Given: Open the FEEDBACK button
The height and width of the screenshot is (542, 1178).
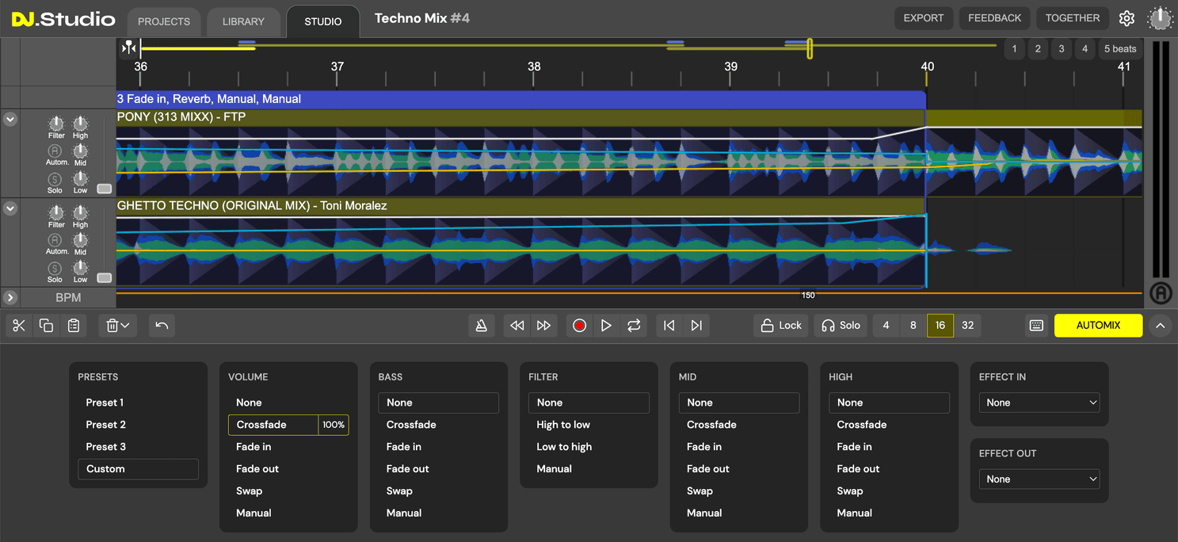Looking at the screenshot, I should coord(994,18).
